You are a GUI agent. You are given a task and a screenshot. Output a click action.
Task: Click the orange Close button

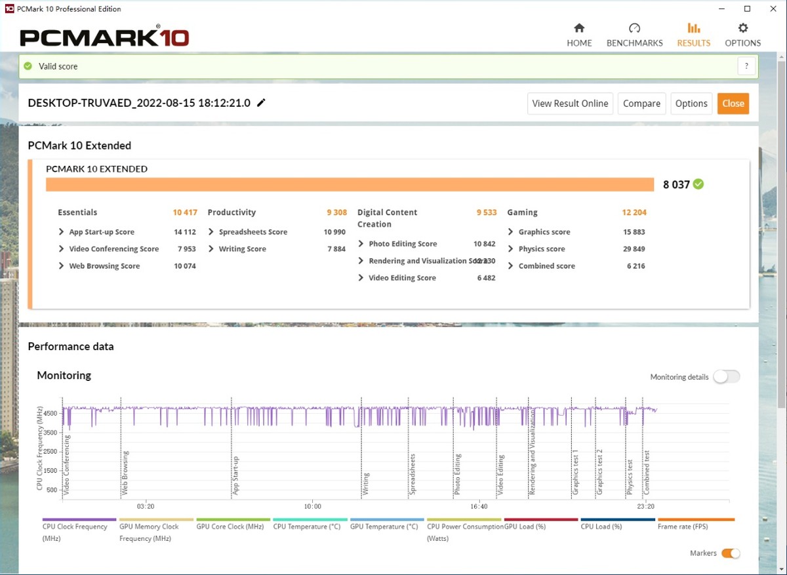[x=733, y=104]
